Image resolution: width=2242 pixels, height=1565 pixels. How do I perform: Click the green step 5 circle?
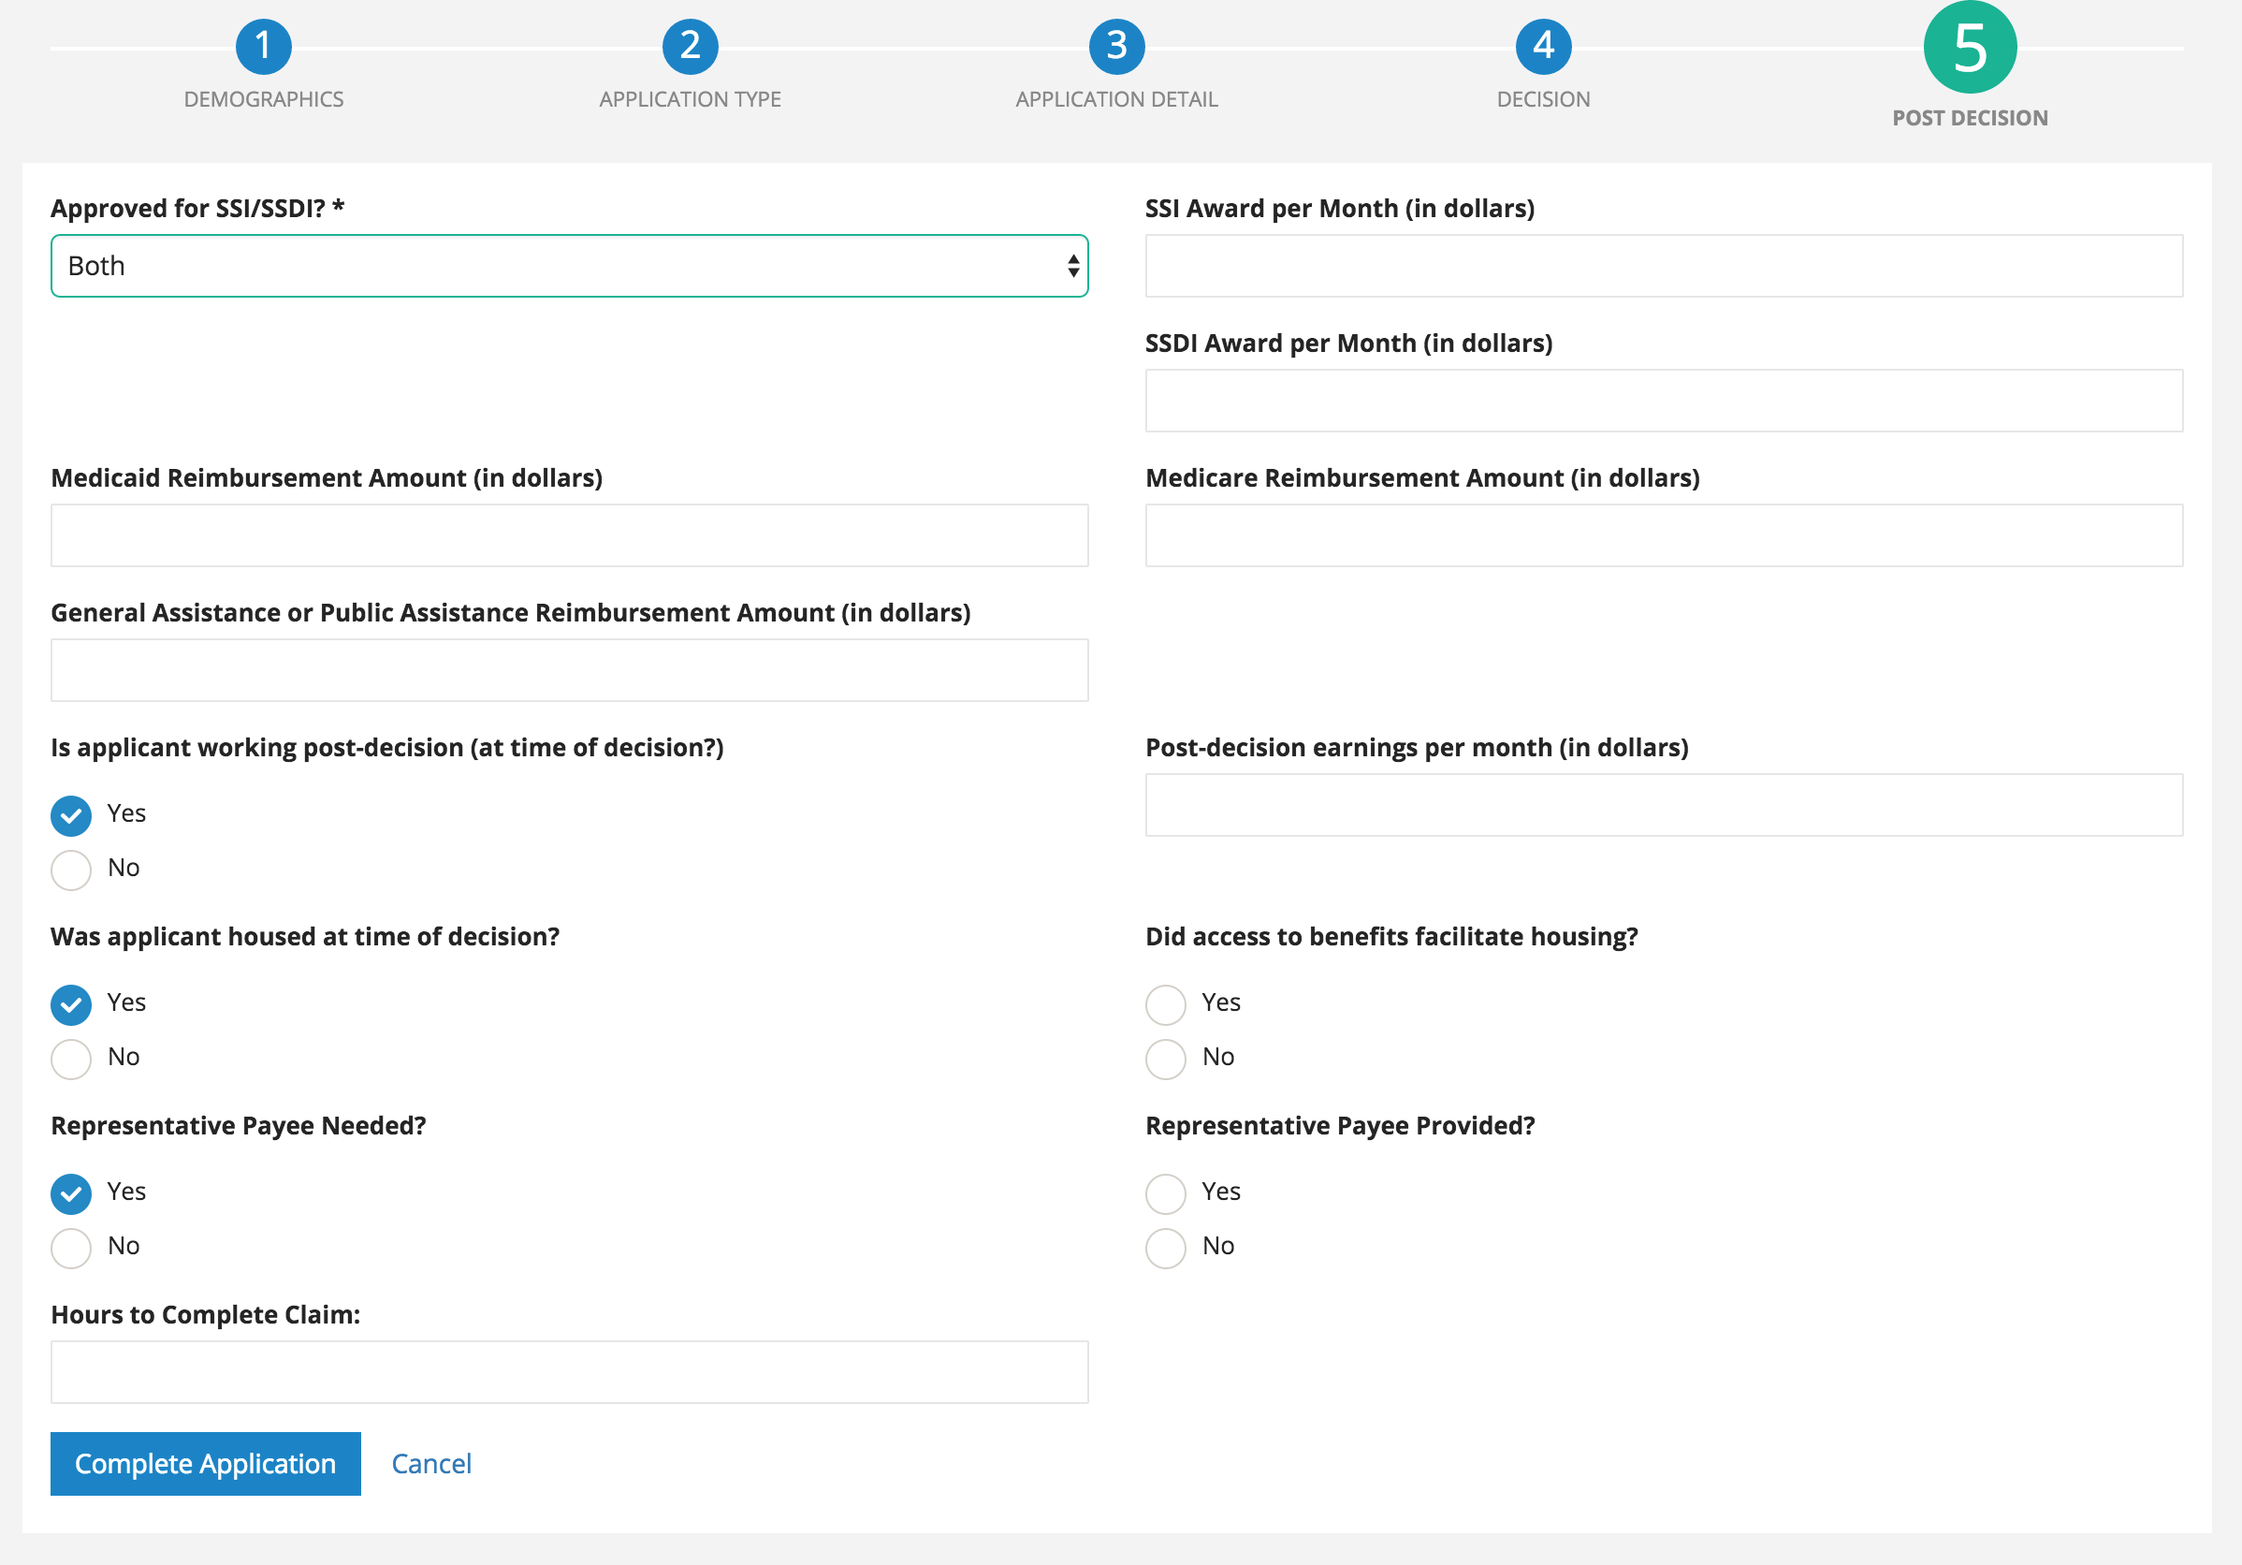[x=1970, y=48]
